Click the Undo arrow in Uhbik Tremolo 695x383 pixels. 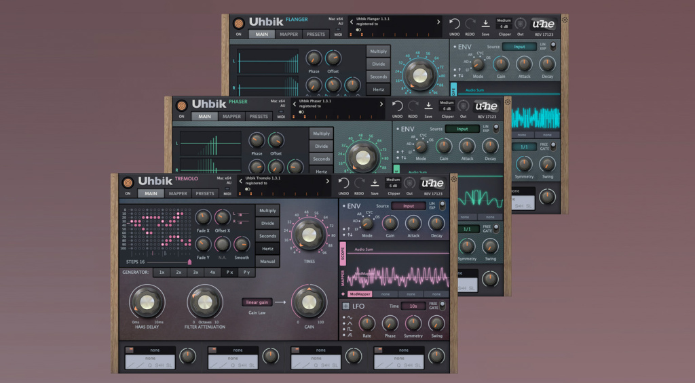pyautogui.click(x=344, y=183)
